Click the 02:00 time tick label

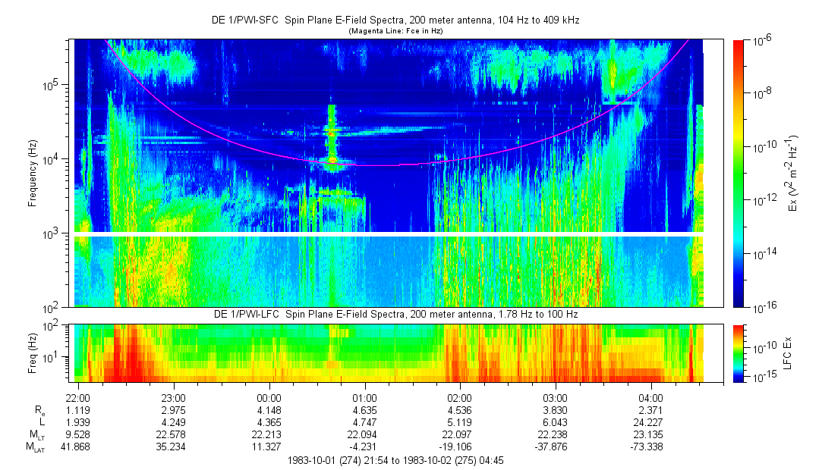[460, 398]
